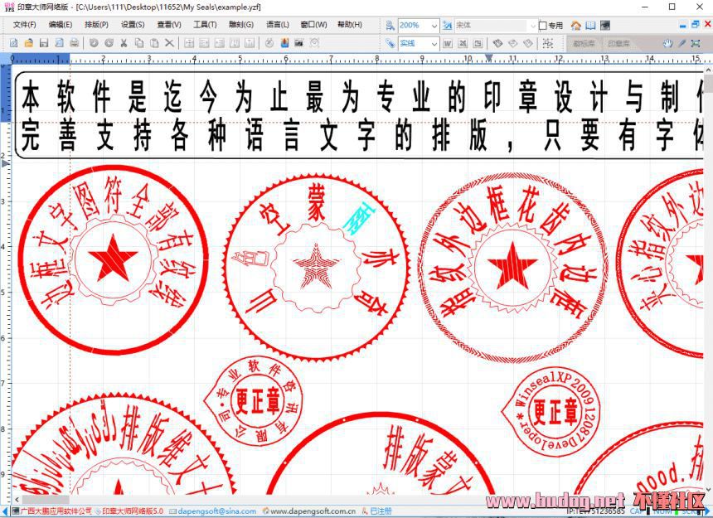Screen dimensions: 713x518
Task: Open the www.dapengsoft.com.cn website link
Action: pyautogui.click(x=313, y=511)
